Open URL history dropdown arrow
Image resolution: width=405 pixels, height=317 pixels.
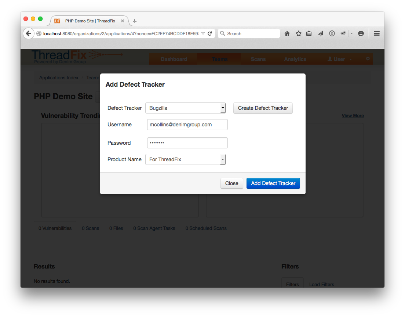click(203, 34)
